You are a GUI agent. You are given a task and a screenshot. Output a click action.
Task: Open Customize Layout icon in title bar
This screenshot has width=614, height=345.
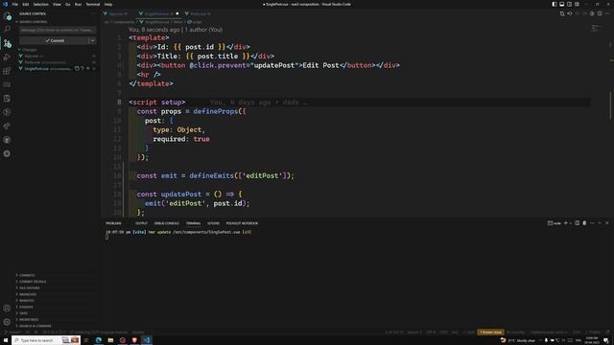[x=577, y=4]
